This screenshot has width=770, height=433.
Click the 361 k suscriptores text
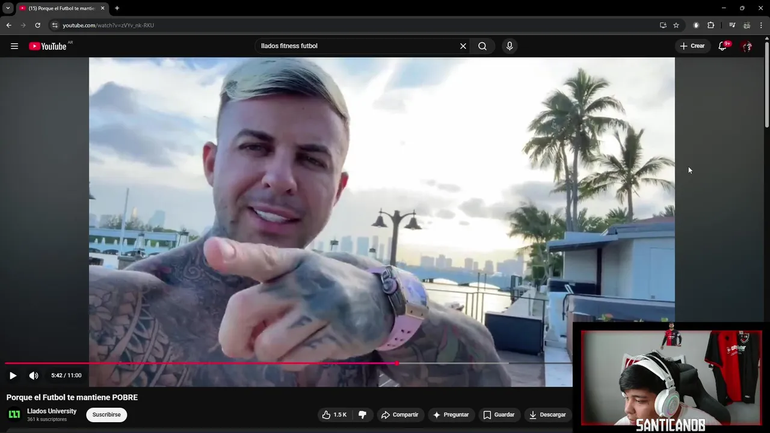coord(47,420)
